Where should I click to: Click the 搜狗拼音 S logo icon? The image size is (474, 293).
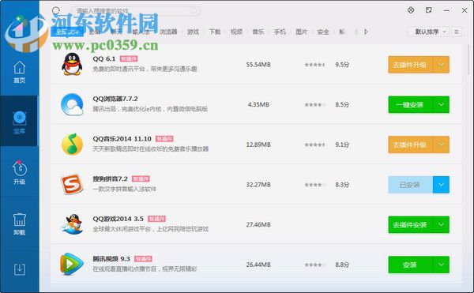[x=72, y=184]
